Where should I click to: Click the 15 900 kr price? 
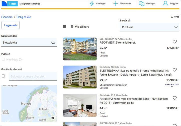tap(172, 80)
